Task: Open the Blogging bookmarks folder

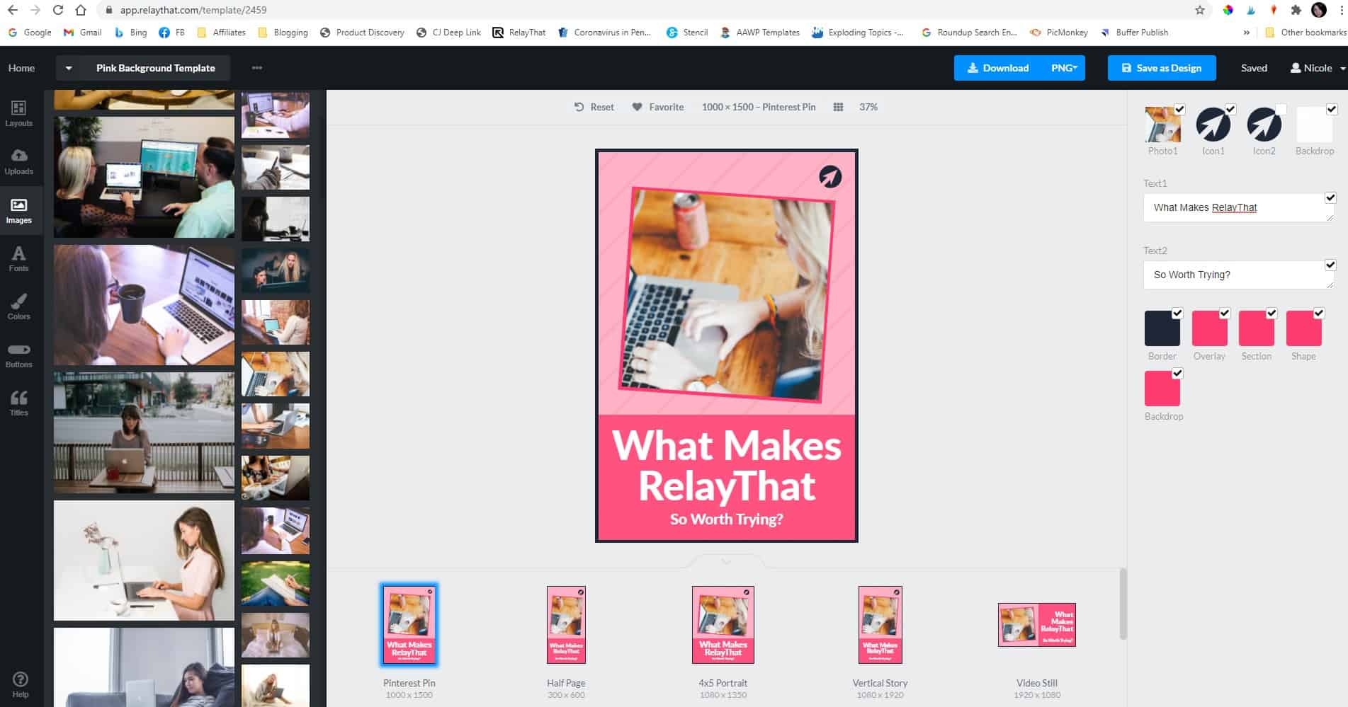Action: (283, 33)
